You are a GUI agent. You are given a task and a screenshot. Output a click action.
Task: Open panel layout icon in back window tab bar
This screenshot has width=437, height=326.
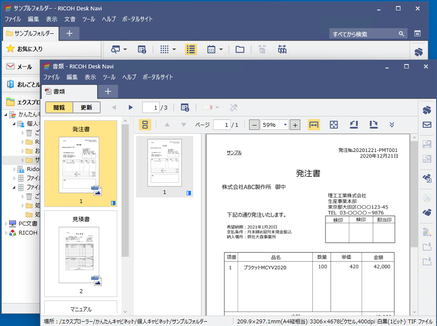point(417,34)
